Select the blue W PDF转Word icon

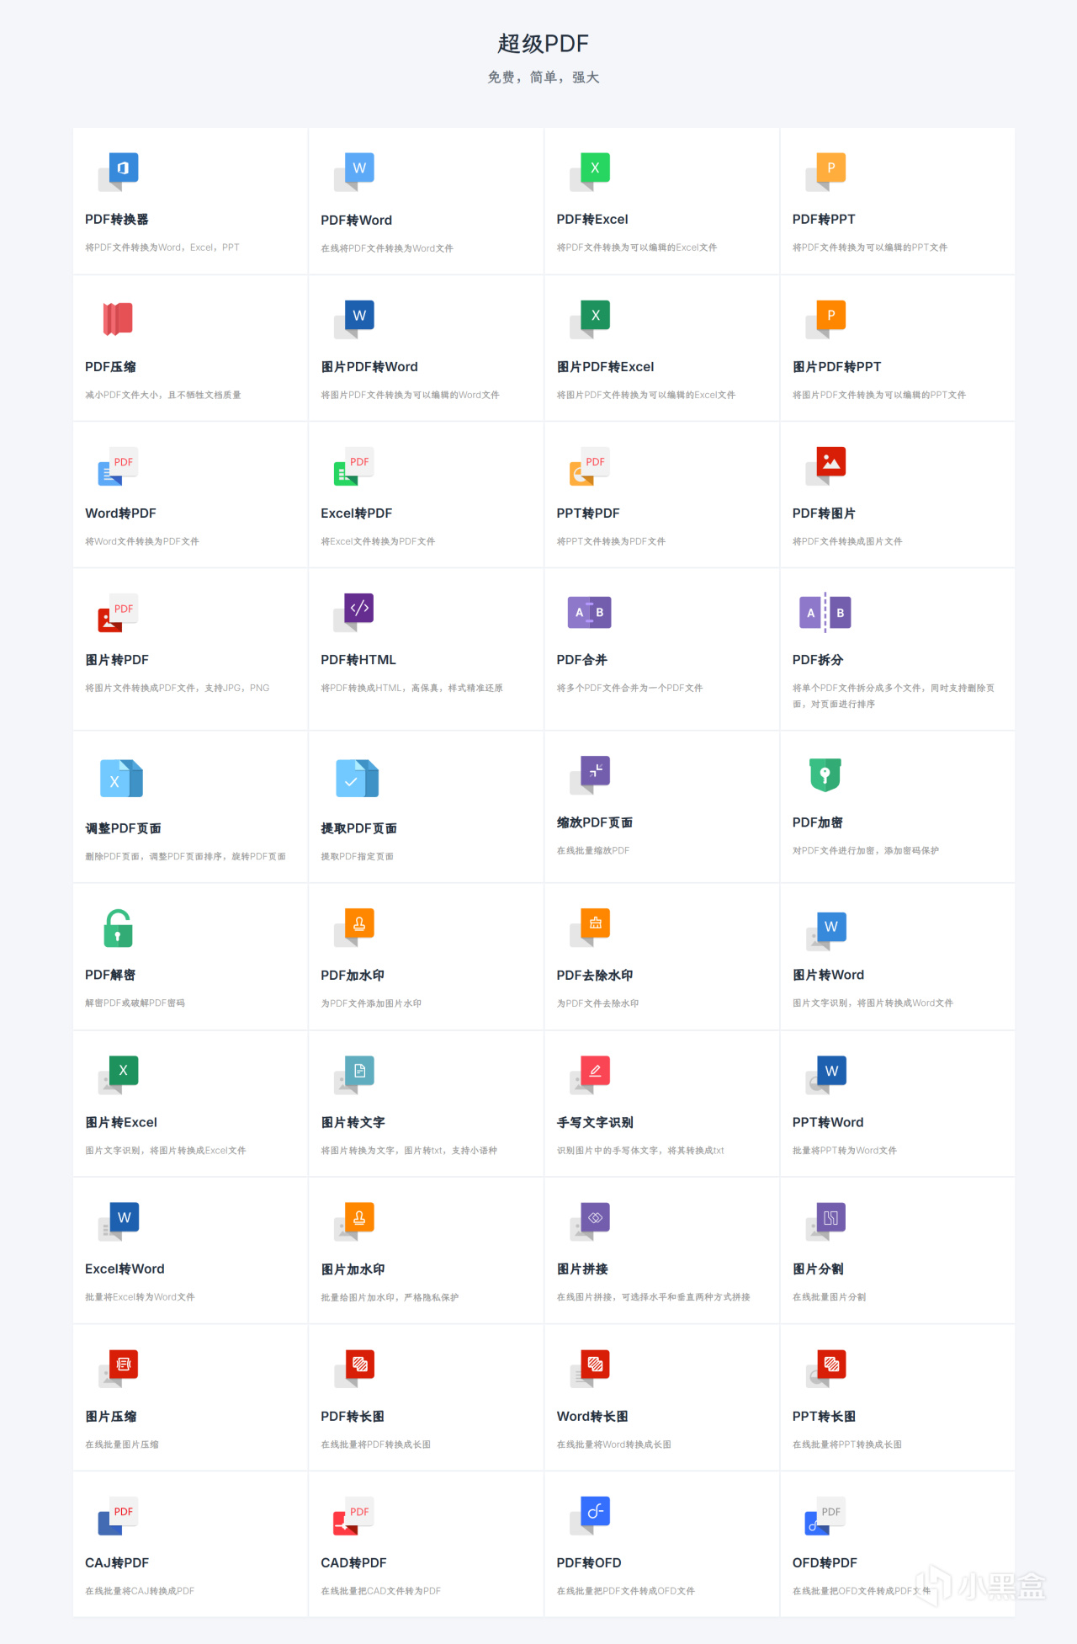(x=354, y=172)
